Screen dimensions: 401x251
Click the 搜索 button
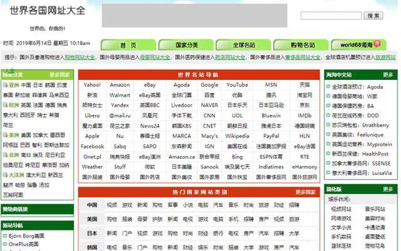coord(373,15)
